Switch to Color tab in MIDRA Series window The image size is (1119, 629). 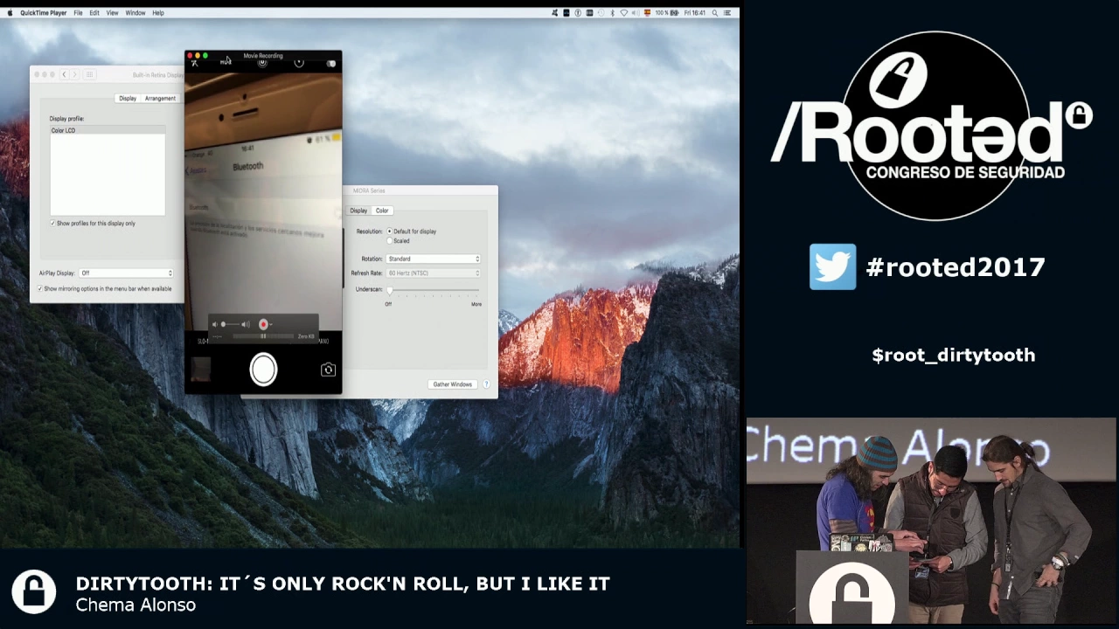point(382,211)
